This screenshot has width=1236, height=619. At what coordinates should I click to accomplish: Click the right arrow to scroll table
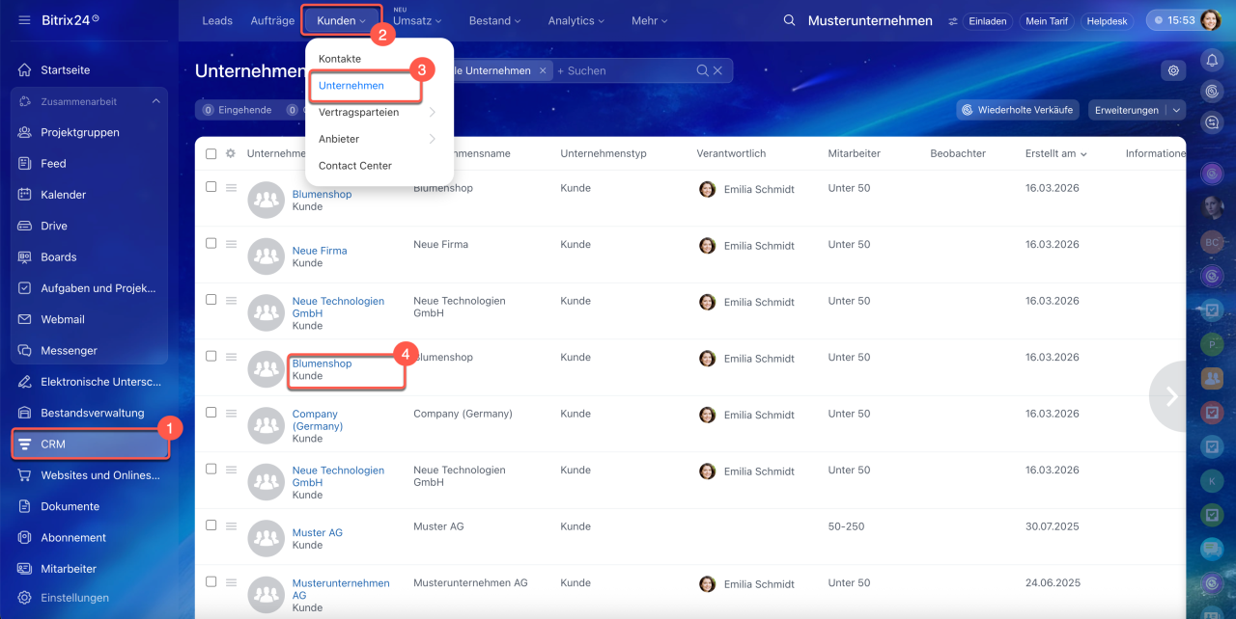tap(1171, 396)
